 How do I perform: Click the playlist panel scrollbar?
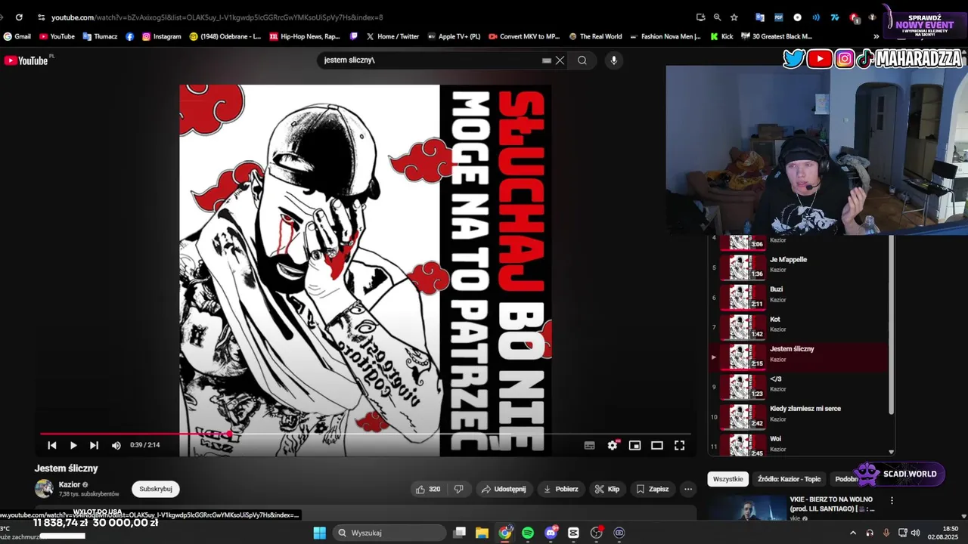coord(892,325)
